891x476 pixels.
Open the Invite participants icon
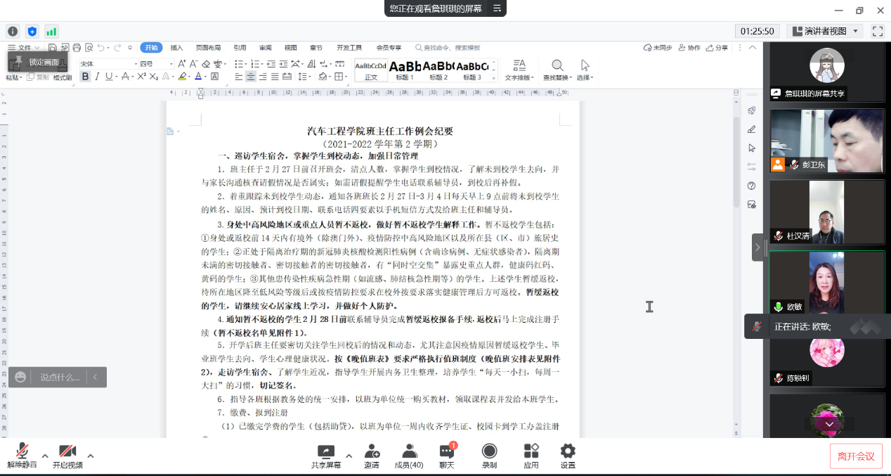point(372,451)
